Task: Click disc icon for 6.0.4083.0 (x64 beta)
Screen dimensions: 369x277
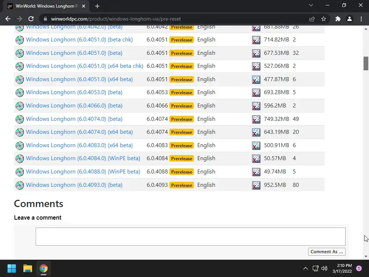Action: (19, 146)
